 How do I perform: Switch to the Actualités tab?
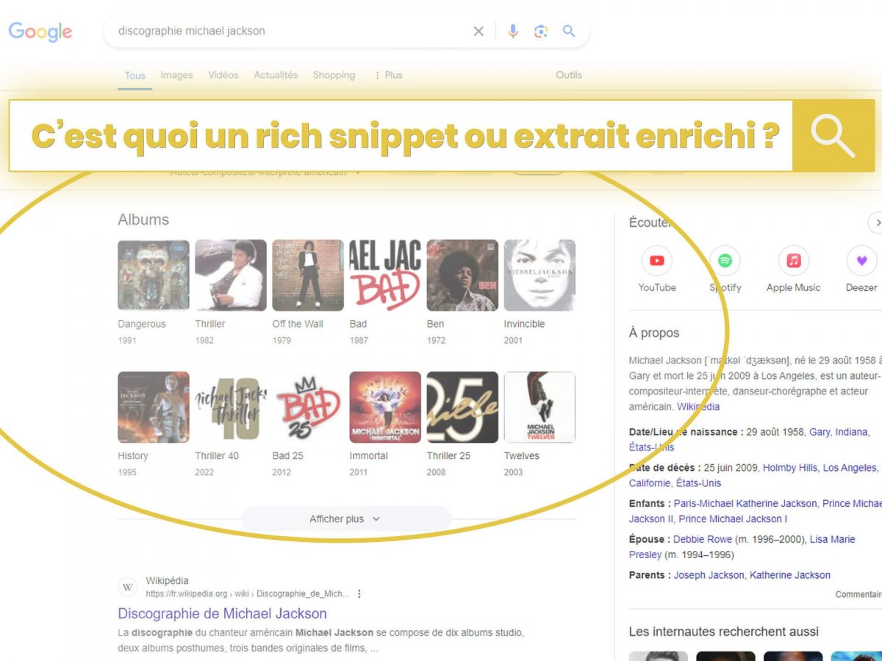[276, 75]
